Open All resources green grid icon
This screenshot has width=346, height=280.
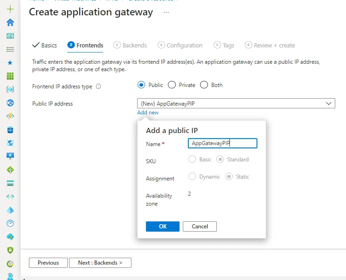click(x=10, y=76)
